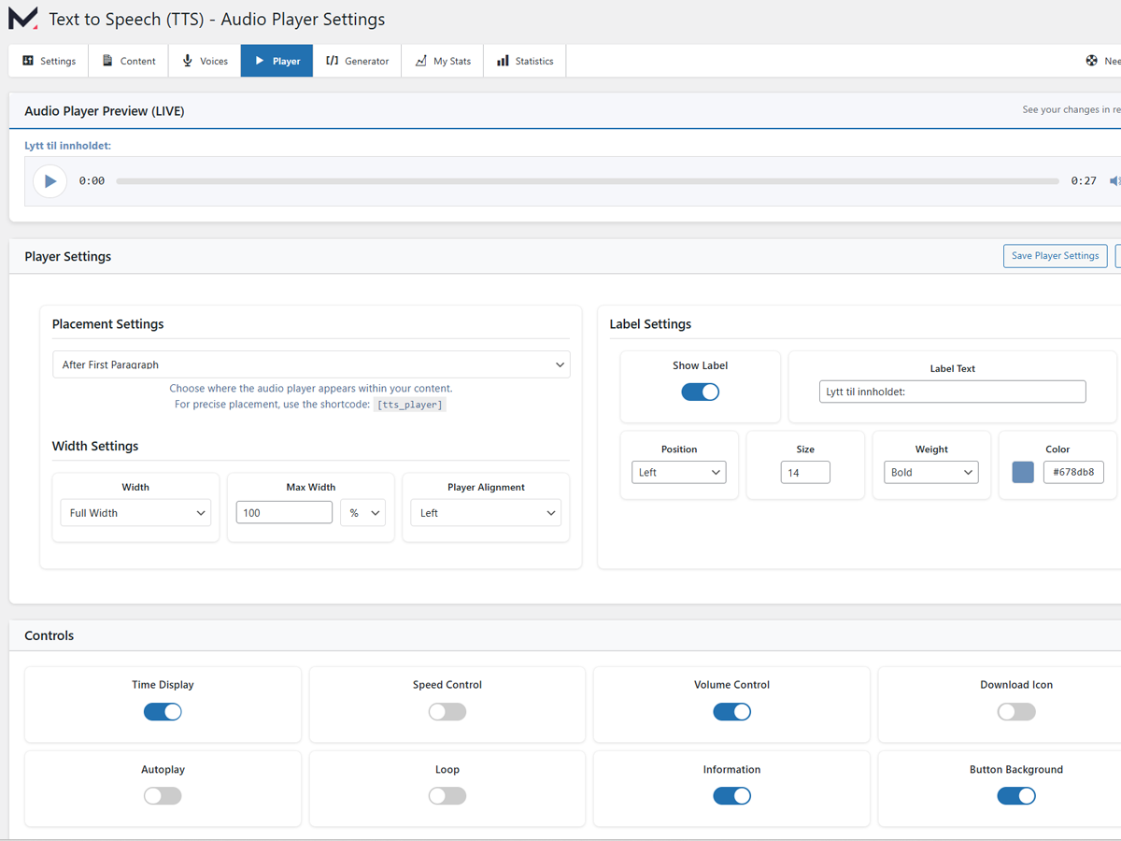1121x841 pixels.
Task: Click the My Stats chart icon
Action: [420, 61]
